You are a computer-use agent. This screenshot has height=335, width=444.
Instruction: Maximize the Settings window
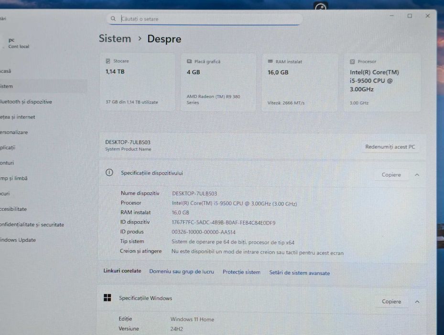pos(410,16)
